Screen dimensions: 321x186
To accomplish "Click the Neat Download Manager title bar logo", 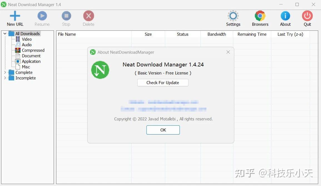I will 4,4.
